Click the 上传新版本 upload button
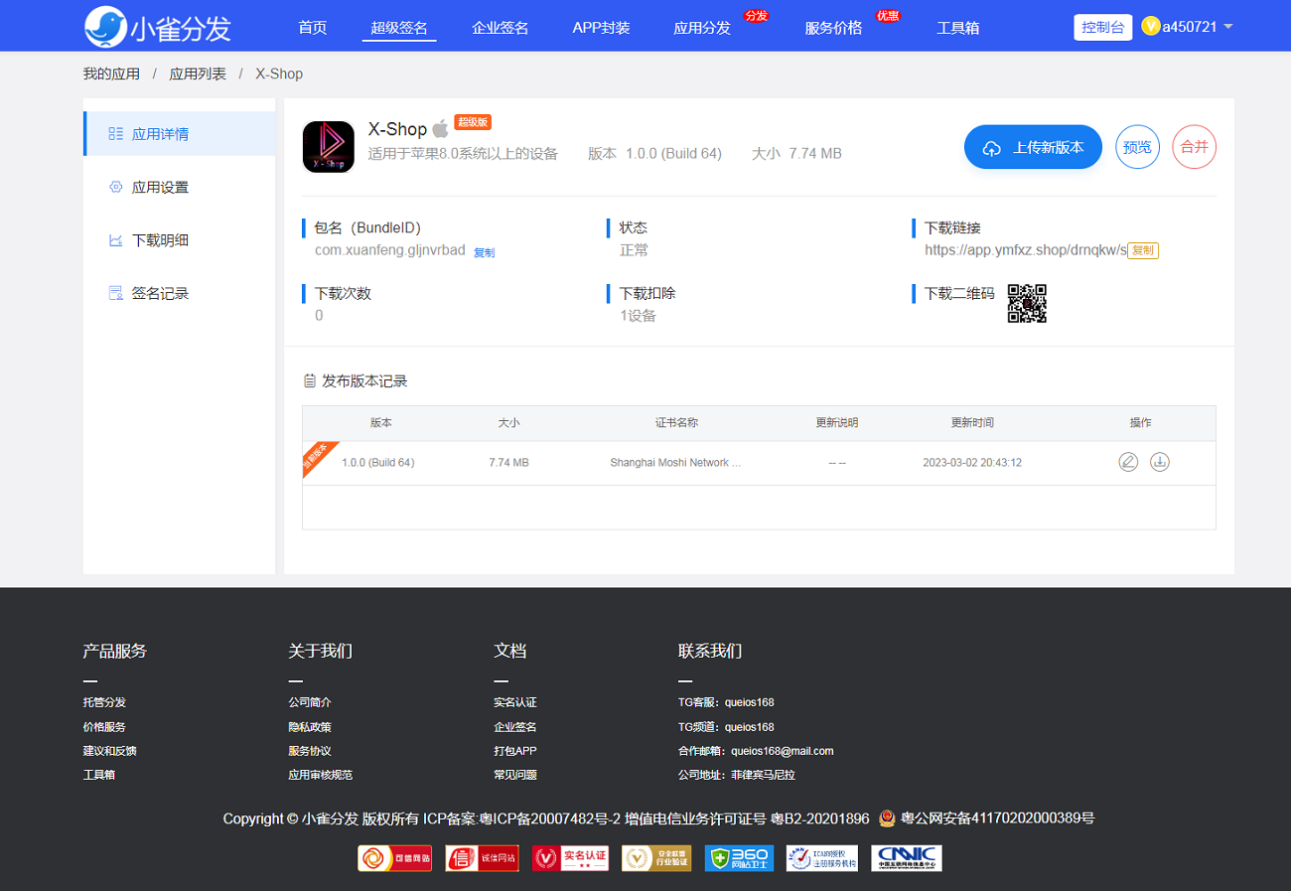 [x=1033, y=147]
